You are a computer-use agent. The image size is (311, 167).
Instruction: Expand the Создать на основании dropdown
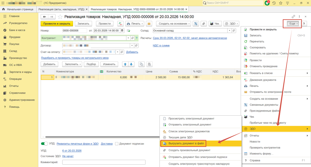click(x=173, y=24)
